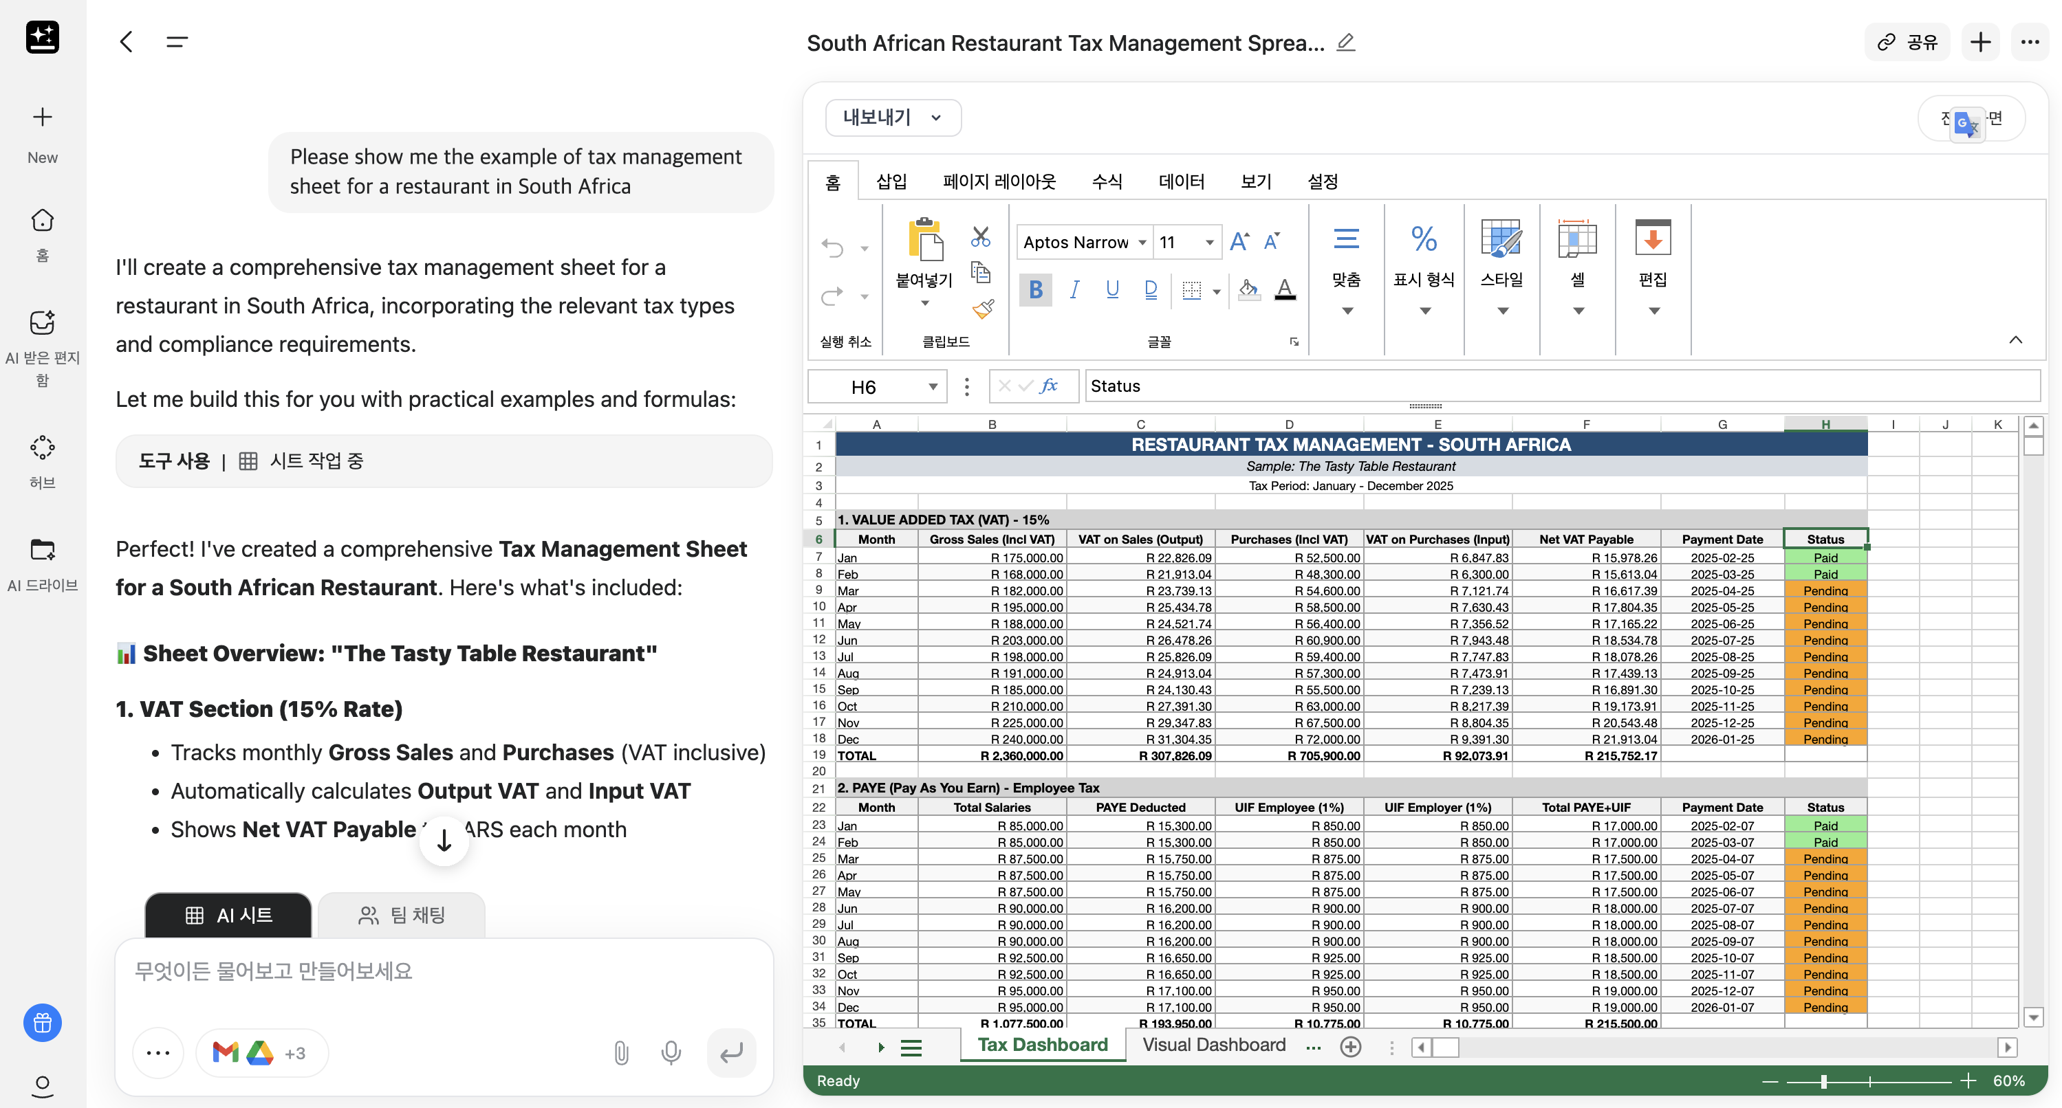Toggle bold formatting button

tap(1035, 289)
